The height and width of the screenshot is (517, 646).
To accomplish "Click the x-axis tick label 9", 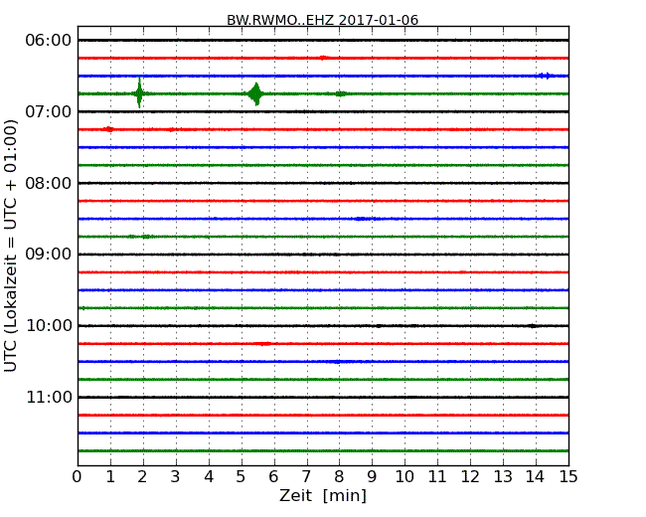I will tap(372, 476).
